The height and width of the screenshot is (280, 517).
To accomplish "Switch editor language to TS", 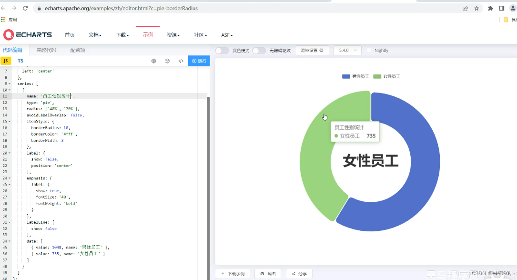I will click(x=20, y=61).
